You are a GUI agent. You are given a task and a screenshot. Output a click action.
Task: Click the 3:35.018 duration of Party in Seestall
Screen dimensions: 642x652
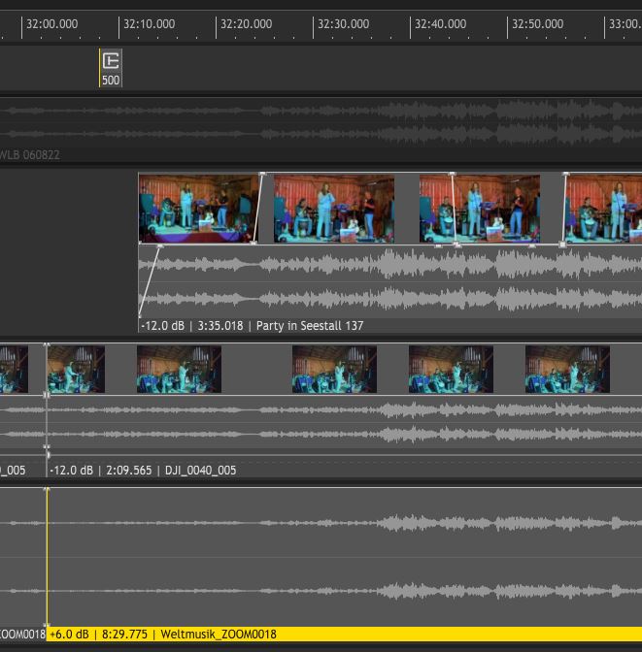[x=220, y=326]
